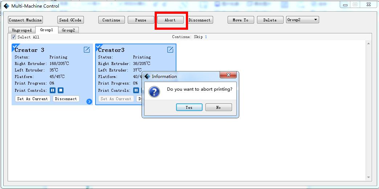Click the Multi-Machine Control app logo icon
379x189 pixels.
click(7, 6)
